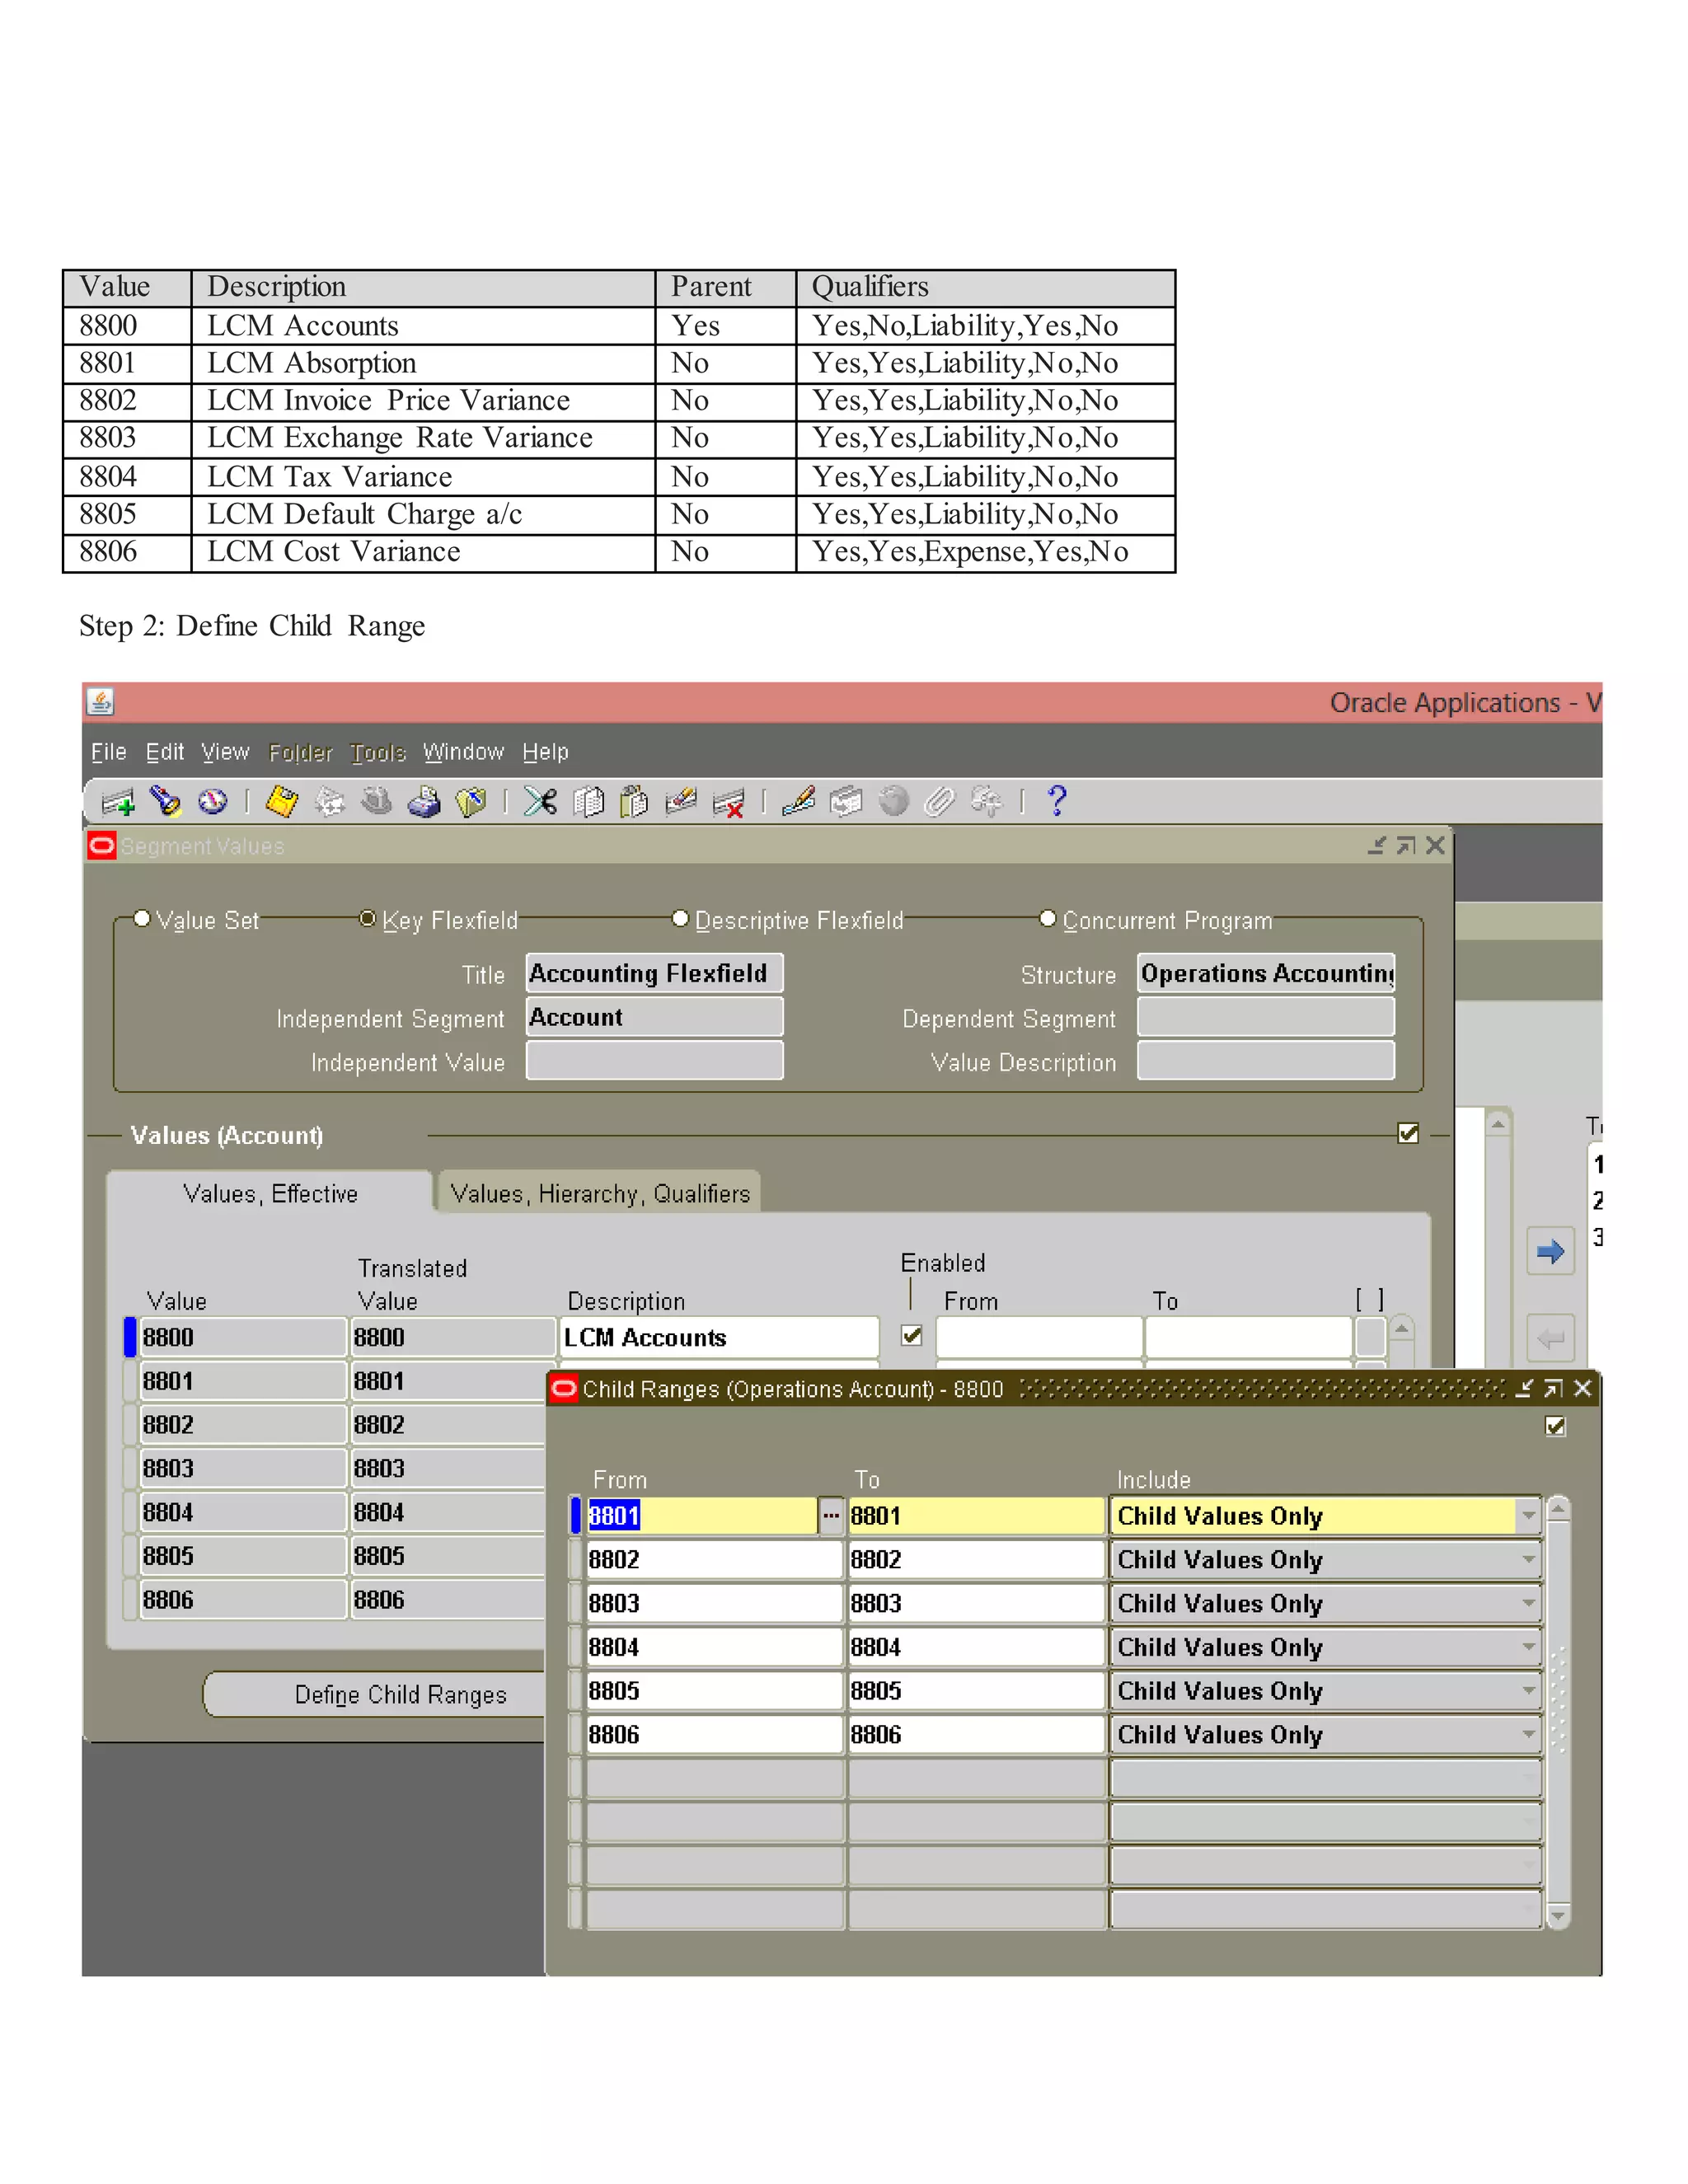
Task: Open the Include dropdown for range 8803
Action: (x=1528, y=1603)
